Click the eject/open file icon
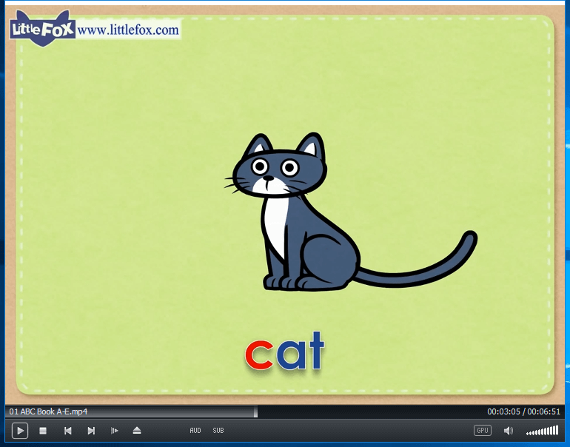Viewport: 570px width, 447px height. click(x=137, y=431)
